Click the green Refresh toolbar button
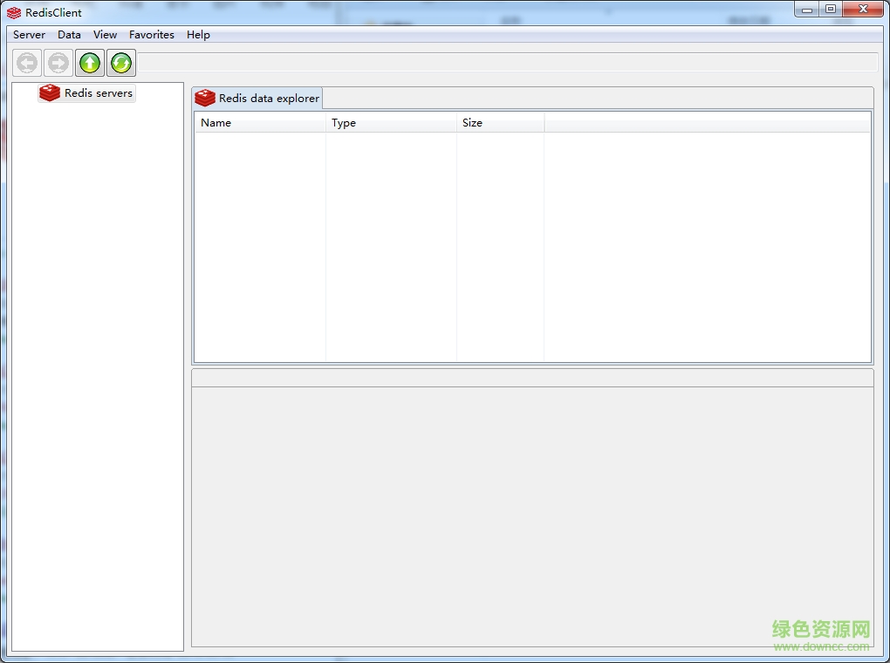The width and height of the screenshot is (890, 663). click(x=121, y=63)
